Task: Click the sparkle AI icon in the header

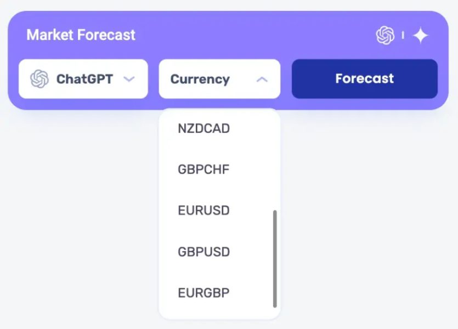Action: 421,36
